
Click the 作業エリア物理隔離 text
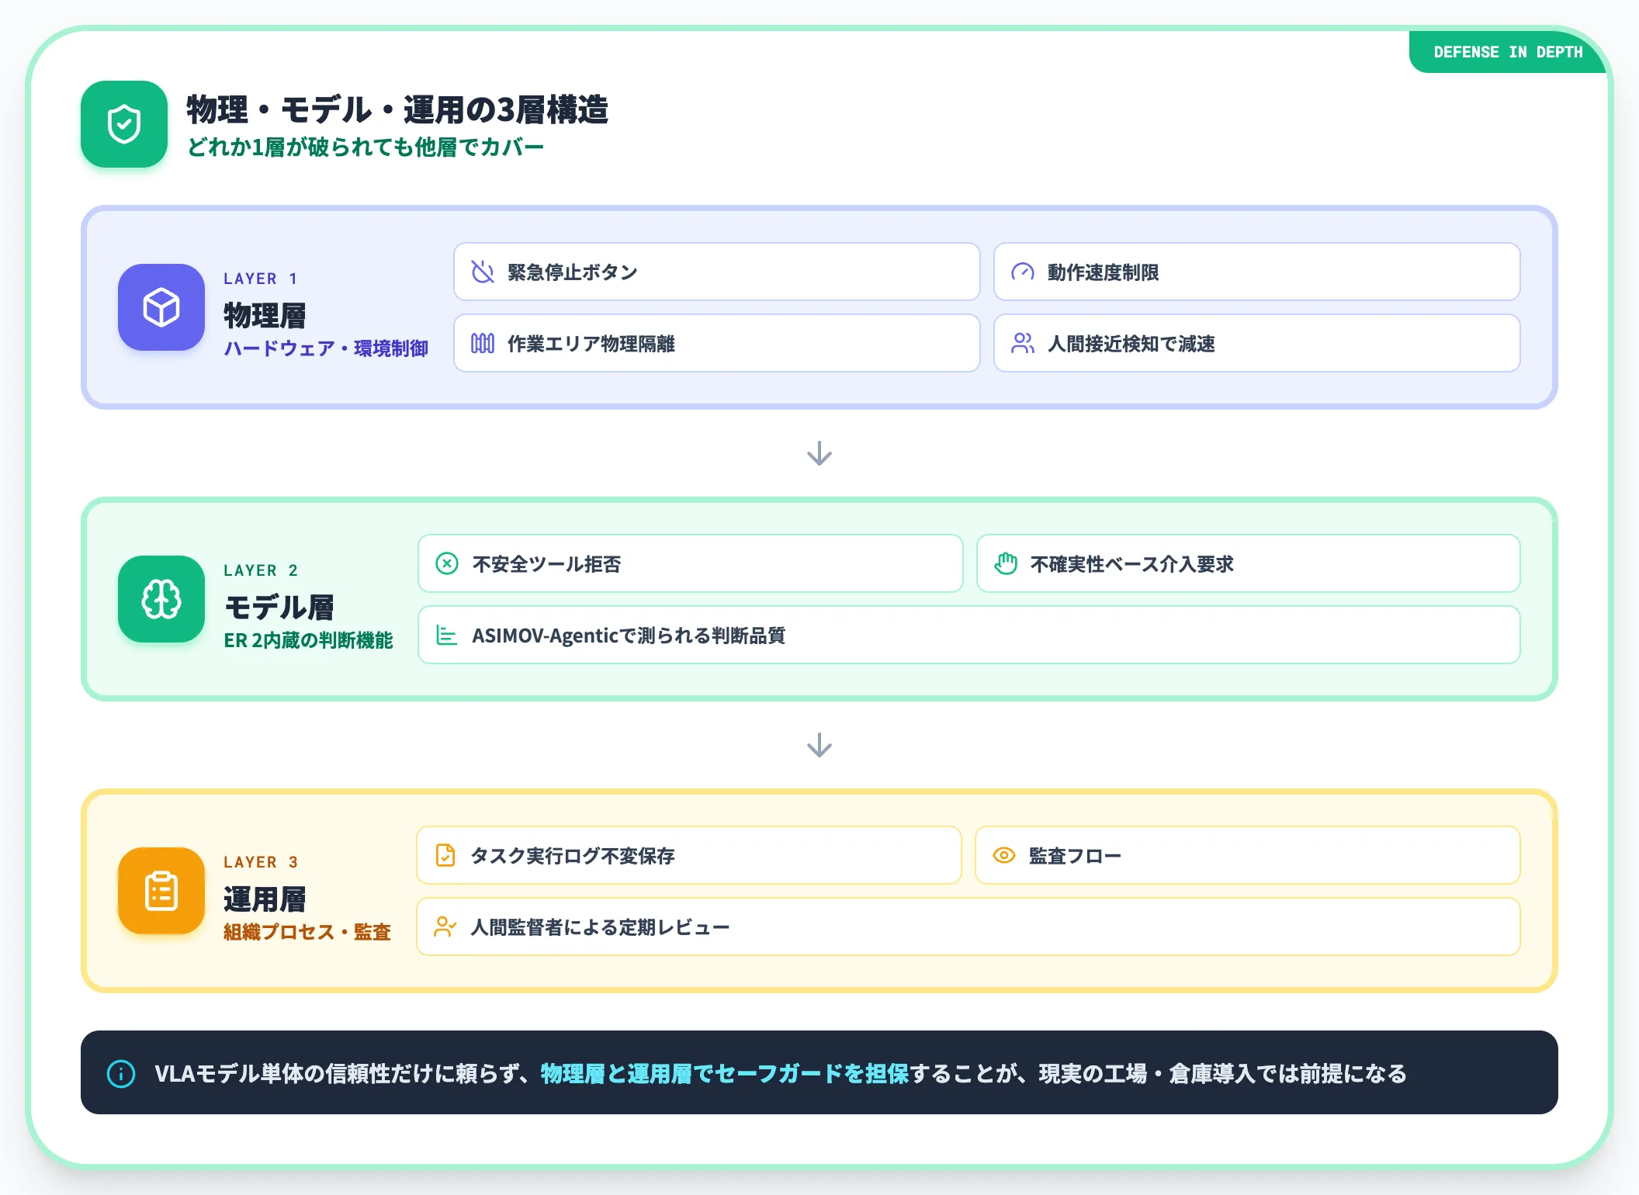pos(591,343)
